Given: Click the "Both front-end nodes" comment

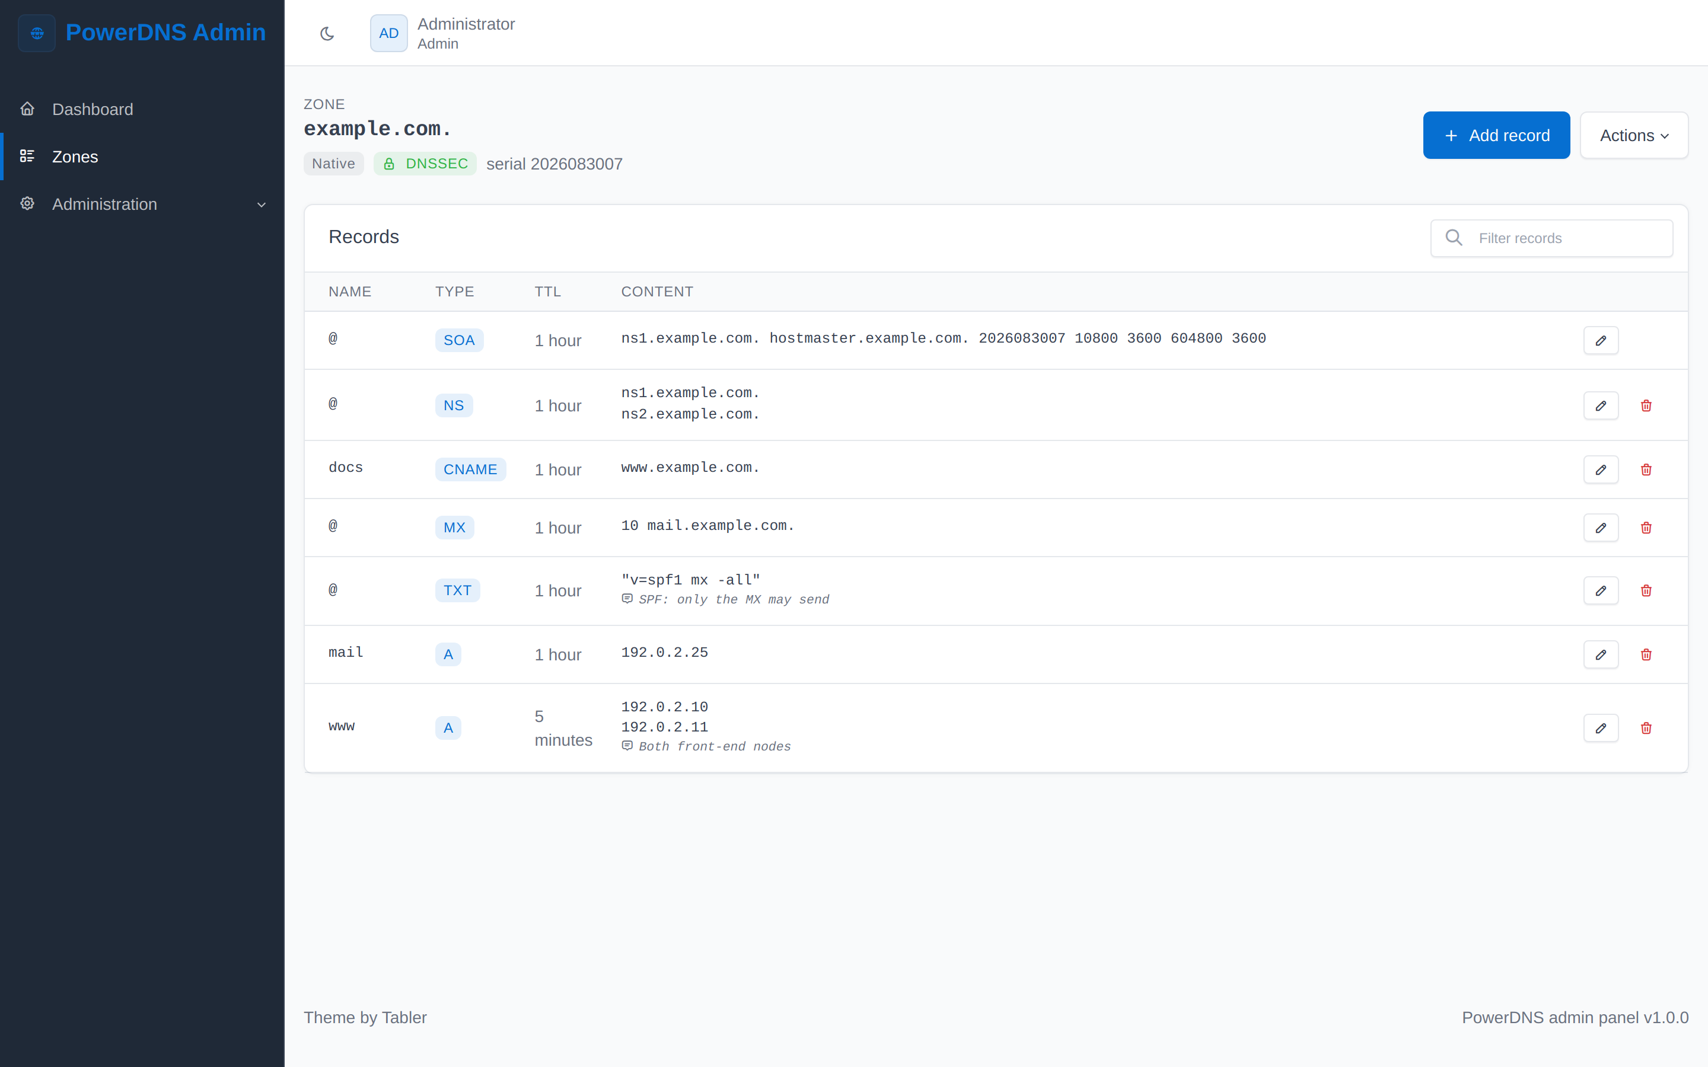Looking at the screenshot, I should (x=714, y=747).
